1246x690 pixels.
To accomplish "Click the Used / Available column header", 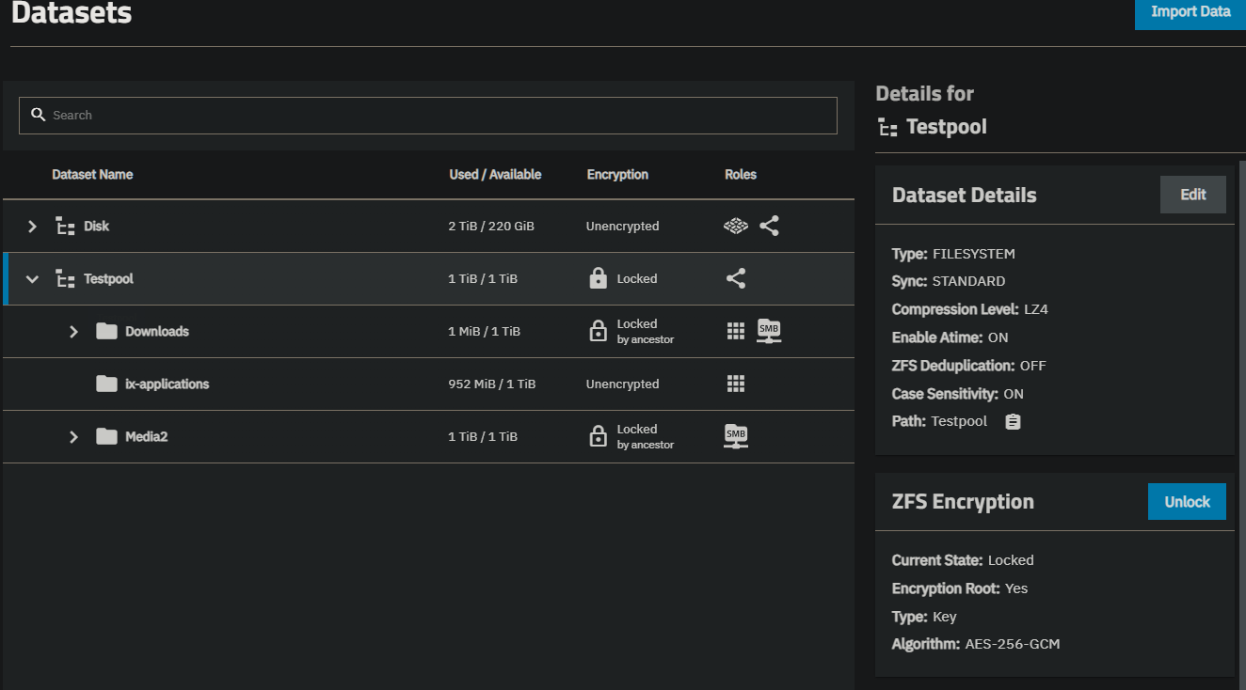I will coord(495,175).
